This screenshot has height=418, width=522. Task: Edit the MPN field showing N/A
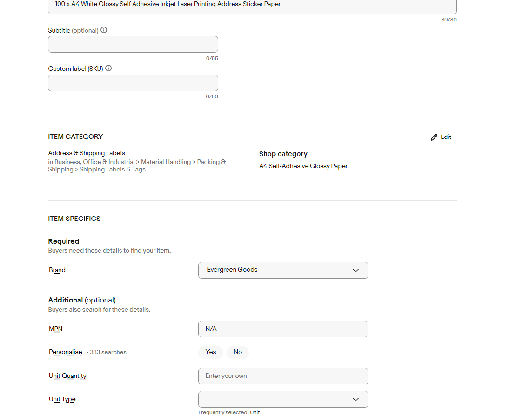coord(283,329)
